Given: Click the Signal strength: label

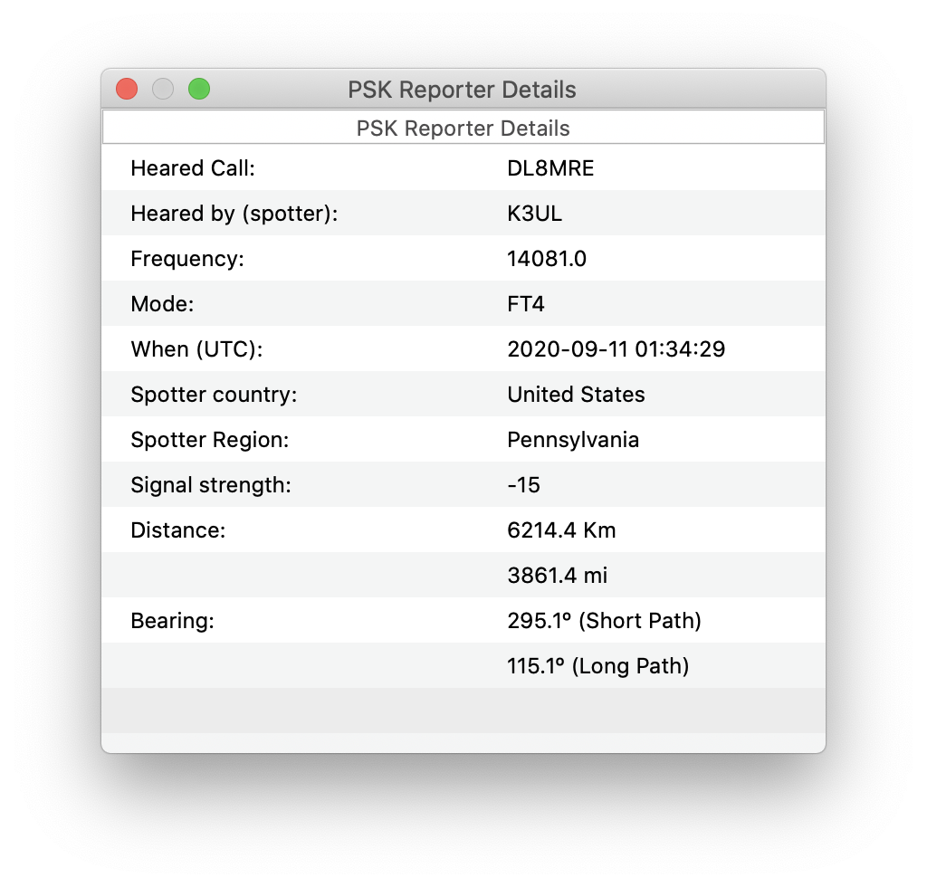Looking at the screenshot, I should (x=211, y=485).
